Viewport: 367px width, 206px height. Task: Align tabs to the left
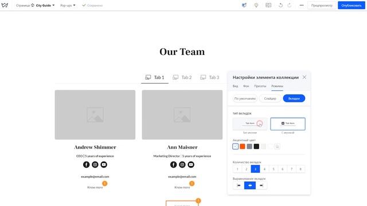click(x=239, y=185)
